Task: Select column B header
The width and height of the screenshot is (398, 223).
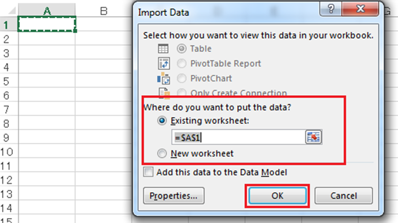Action: click(x=103, y=10)
